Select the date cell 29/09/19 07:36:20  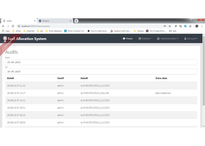[16, 115]
